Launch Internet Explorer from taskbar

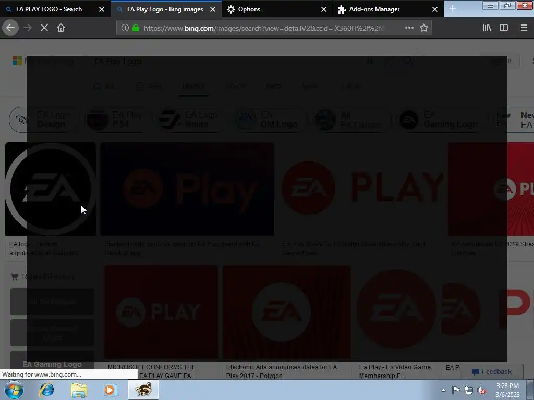tap(46, 390)
